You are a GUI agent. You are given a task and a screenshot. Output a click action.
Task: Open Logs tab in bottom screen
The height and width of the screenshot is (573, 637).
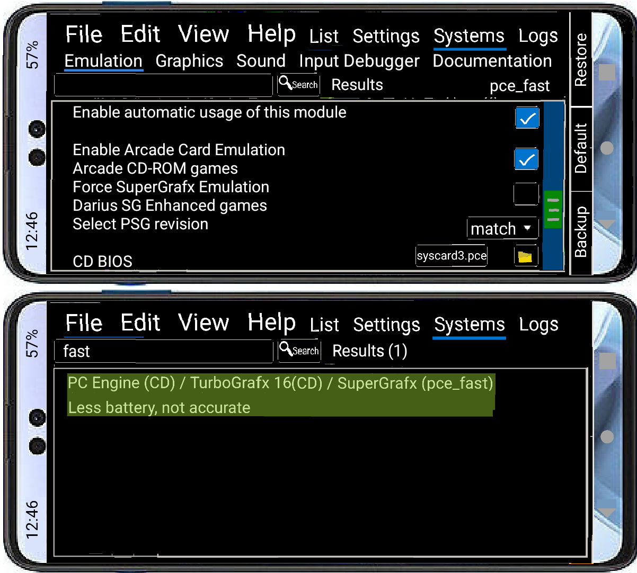pyautogui.click(x=538, y=325)
